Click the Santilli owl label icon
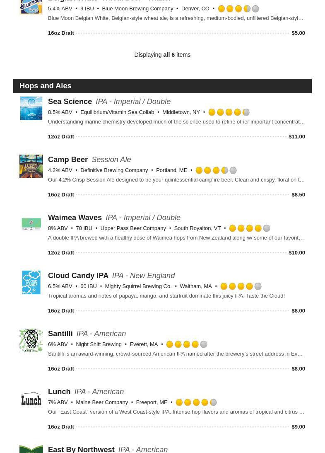325x453 pixels. point(31,340)
